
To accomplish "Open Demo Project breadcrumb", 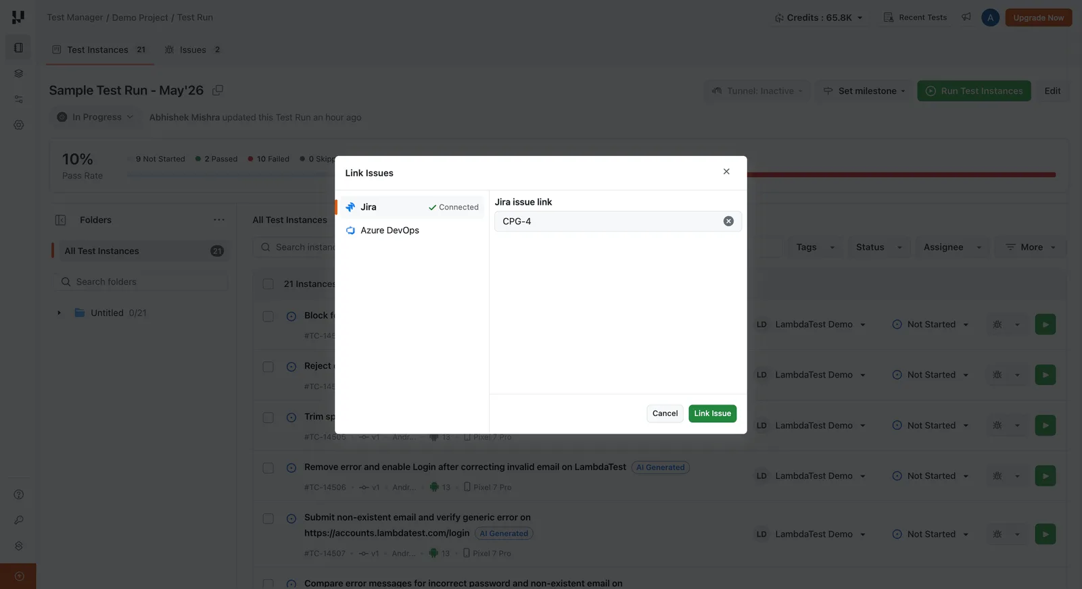I will click(140, 18).
